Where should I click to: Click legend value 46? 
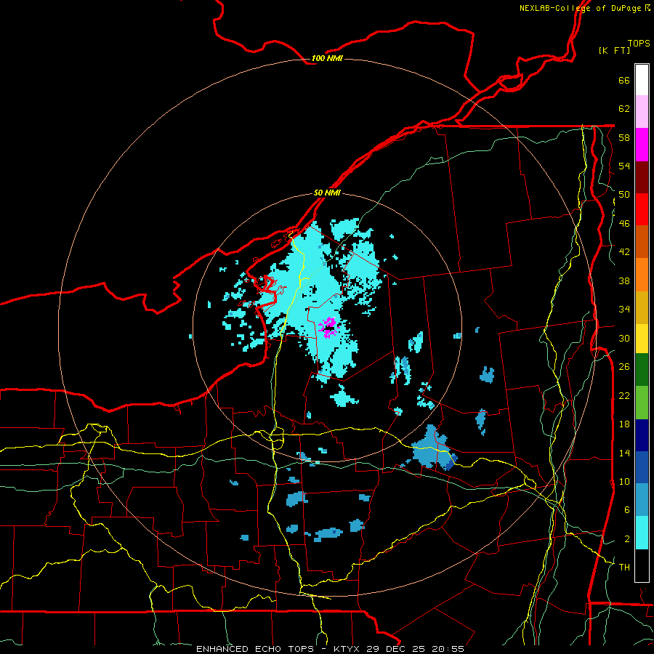coord(624,224)
